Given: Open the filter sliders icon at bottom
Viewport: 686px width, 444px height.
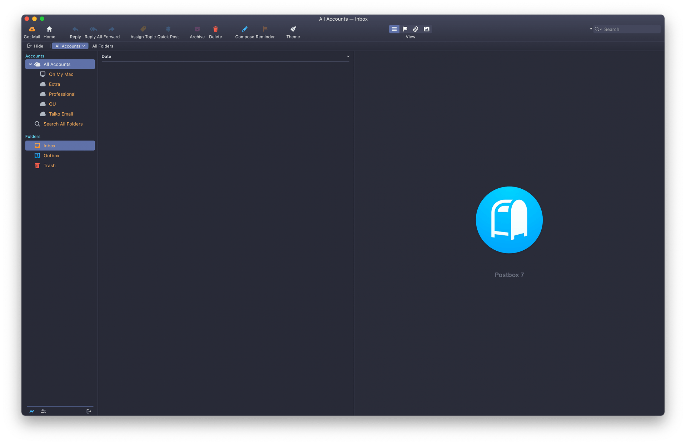Looking at the screenshot, I should coord(43,411).
